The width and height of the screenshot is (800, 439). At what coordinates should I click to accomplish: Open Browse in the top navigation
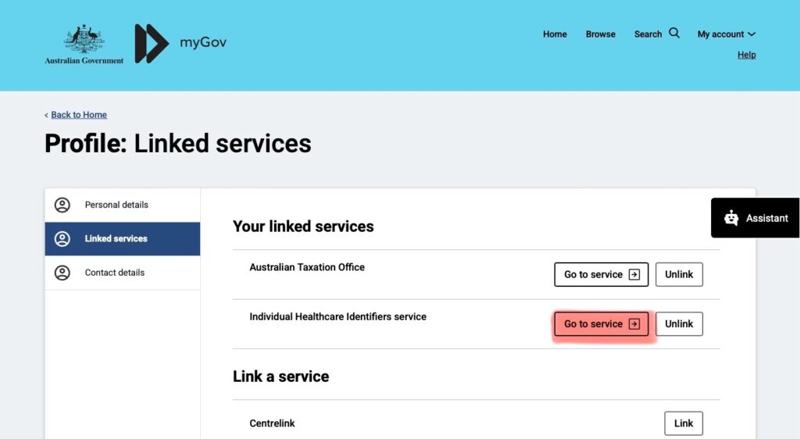click(x=601, y=34)
